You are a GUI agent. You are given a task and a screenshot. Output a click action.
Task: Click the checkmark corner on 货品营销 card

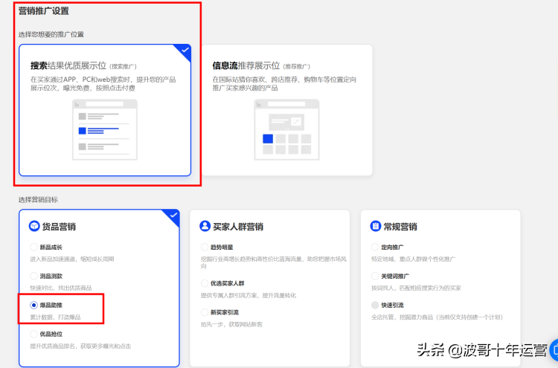pos(173,216)
